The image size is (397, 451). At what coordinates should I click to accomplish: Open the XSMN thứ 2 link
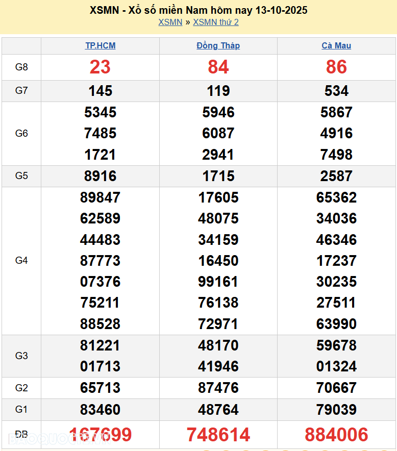click(215, 22)
